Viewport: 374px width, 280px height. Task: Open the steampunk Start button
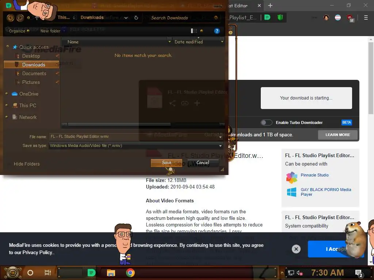pos(13,273)
